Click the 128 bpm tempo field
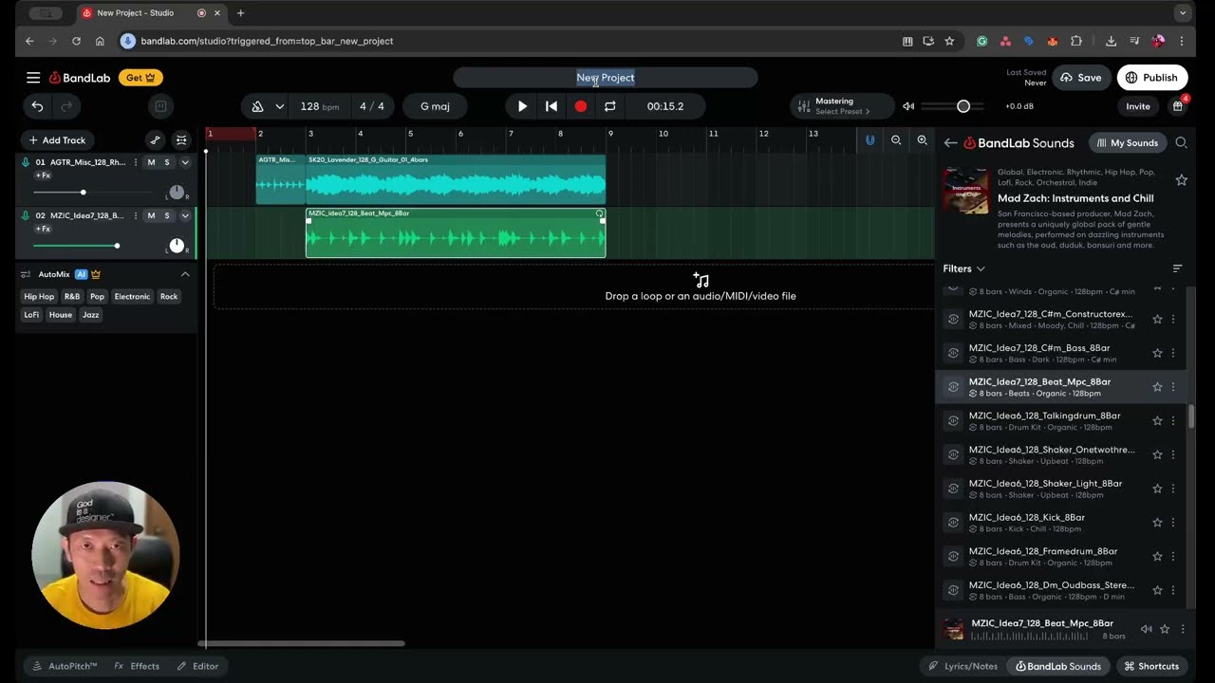 coord(319,106)
